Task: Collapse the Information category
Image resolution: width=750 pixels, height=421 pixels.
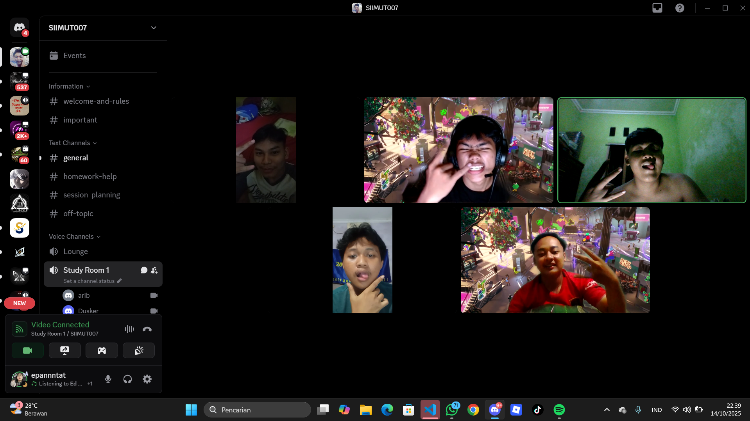Action: coord(69,86)
